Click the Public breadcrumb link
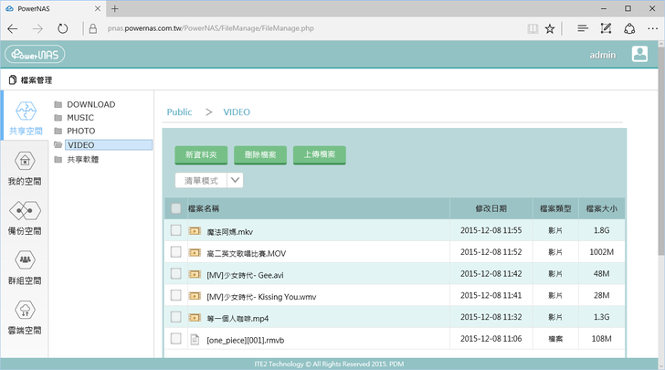Image resolution: width=665 pixels, height=370 pixels. click(x=179, y=112)
